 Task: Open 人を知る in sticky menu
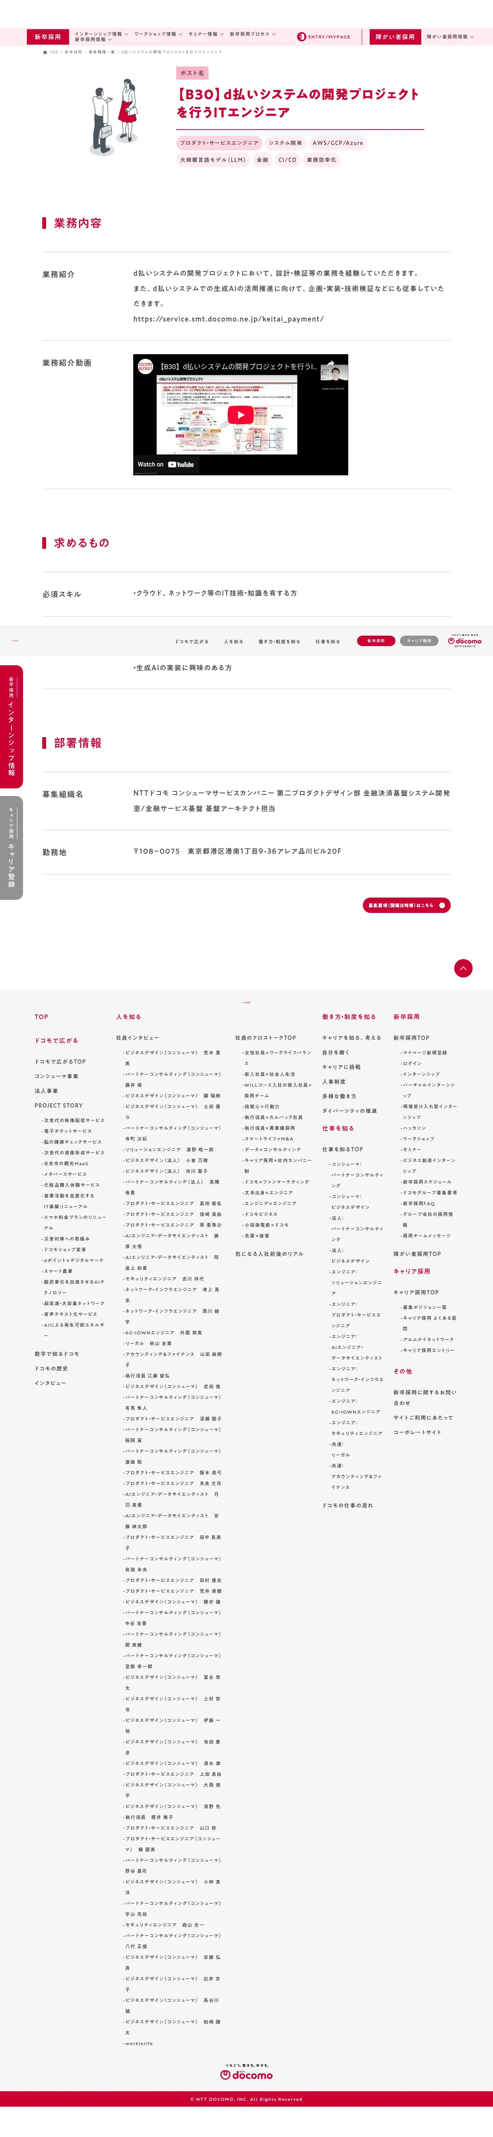coord(234,641)
